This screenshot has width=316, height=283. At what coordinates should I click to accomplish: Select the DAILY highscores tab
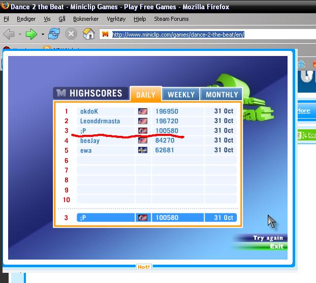point(146,95)
